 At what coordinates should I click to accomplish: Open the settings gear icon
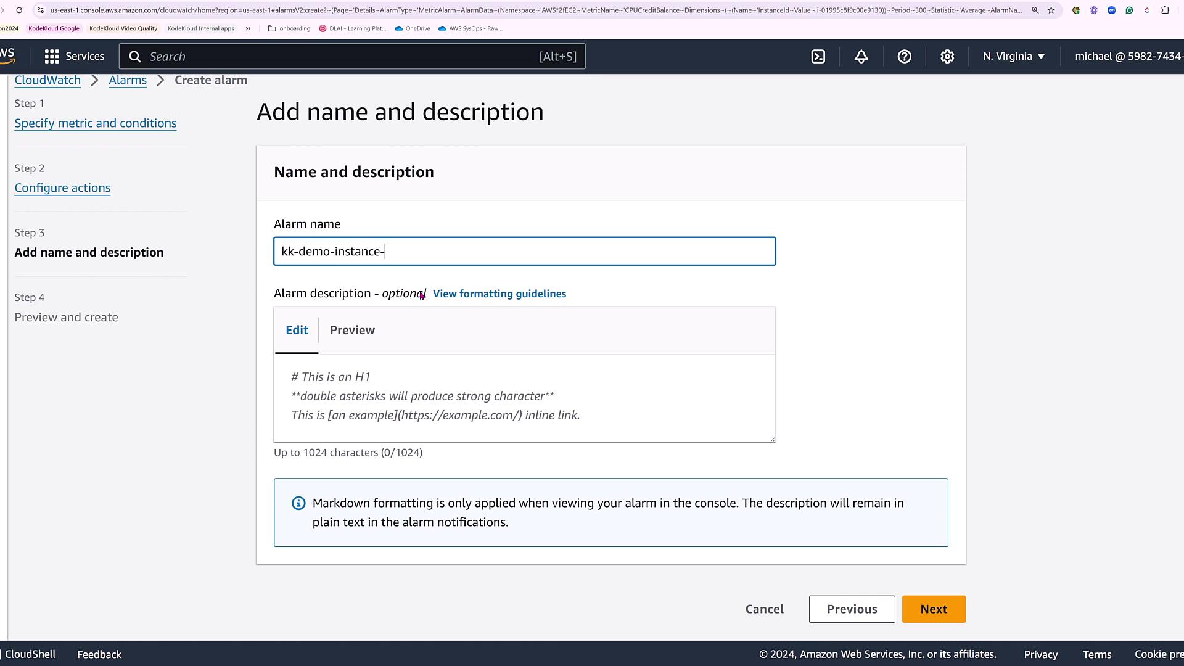click(947, 57)
